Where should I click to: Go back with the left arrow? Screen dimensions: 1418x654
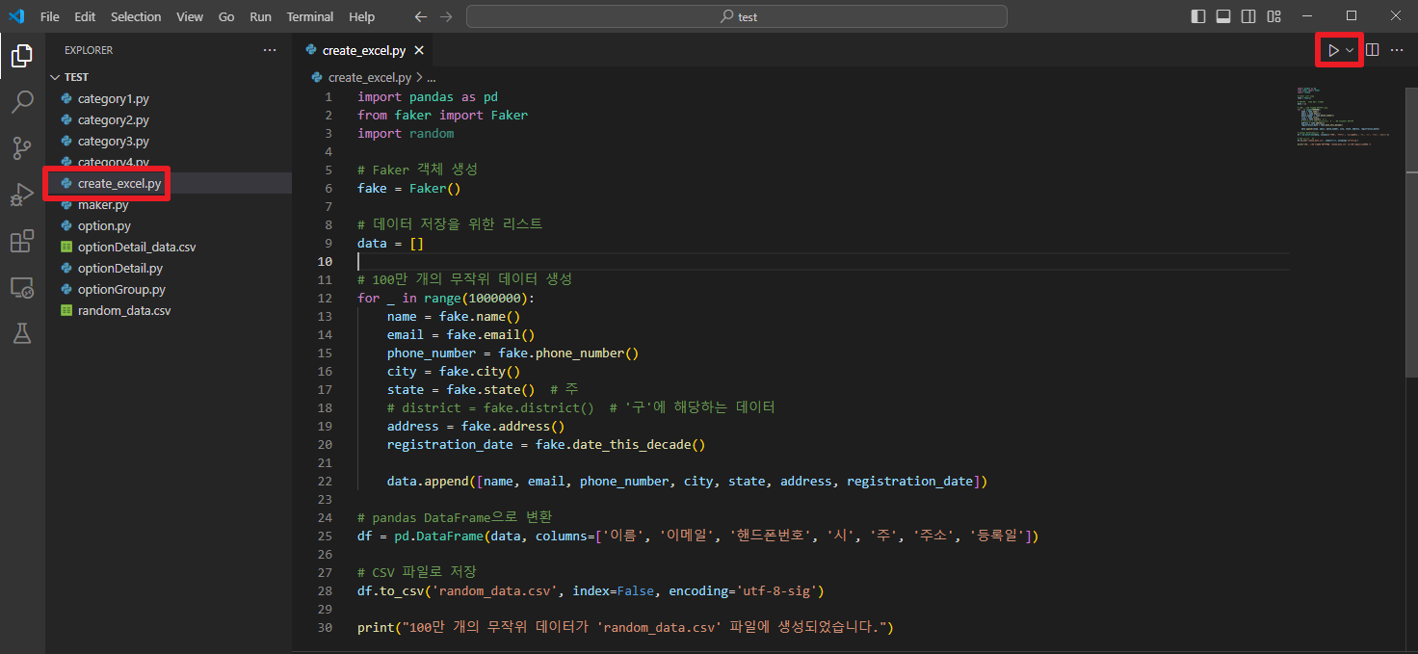[420, 16]
